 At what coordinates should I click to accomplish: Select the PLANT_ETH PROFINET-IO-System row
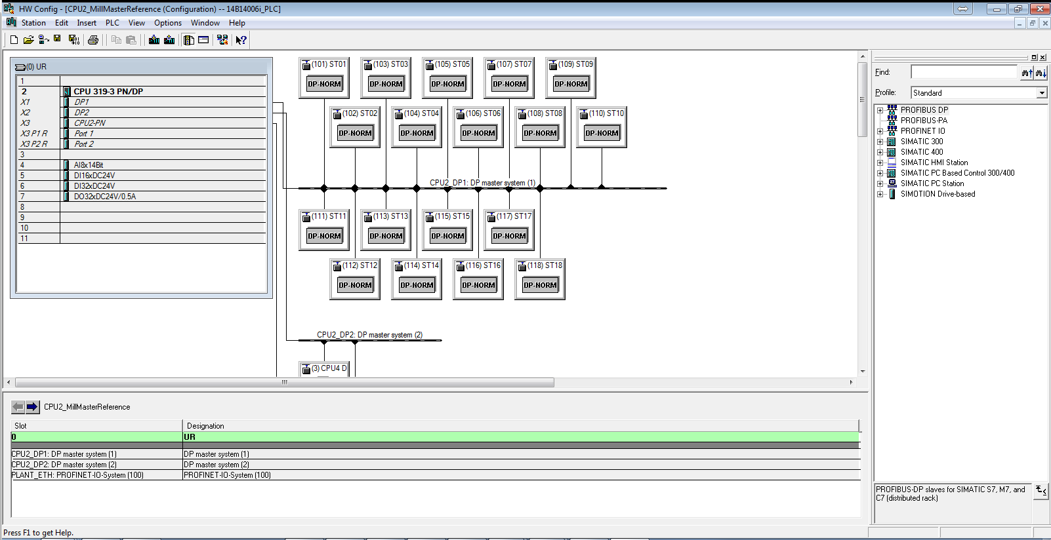click(77, 475)
